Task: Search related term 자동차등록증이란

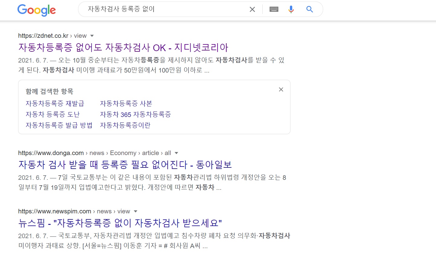Action: point(125,125)
